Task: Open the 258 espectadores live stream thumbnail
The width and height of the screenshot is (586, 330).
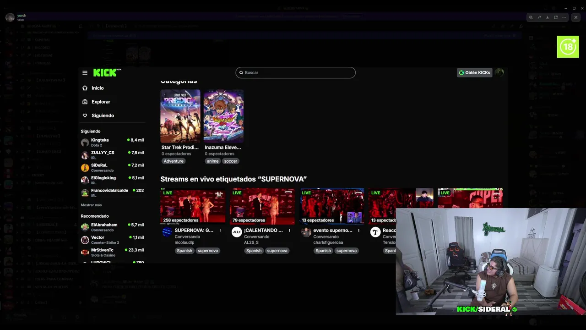Action: [193, 206]
